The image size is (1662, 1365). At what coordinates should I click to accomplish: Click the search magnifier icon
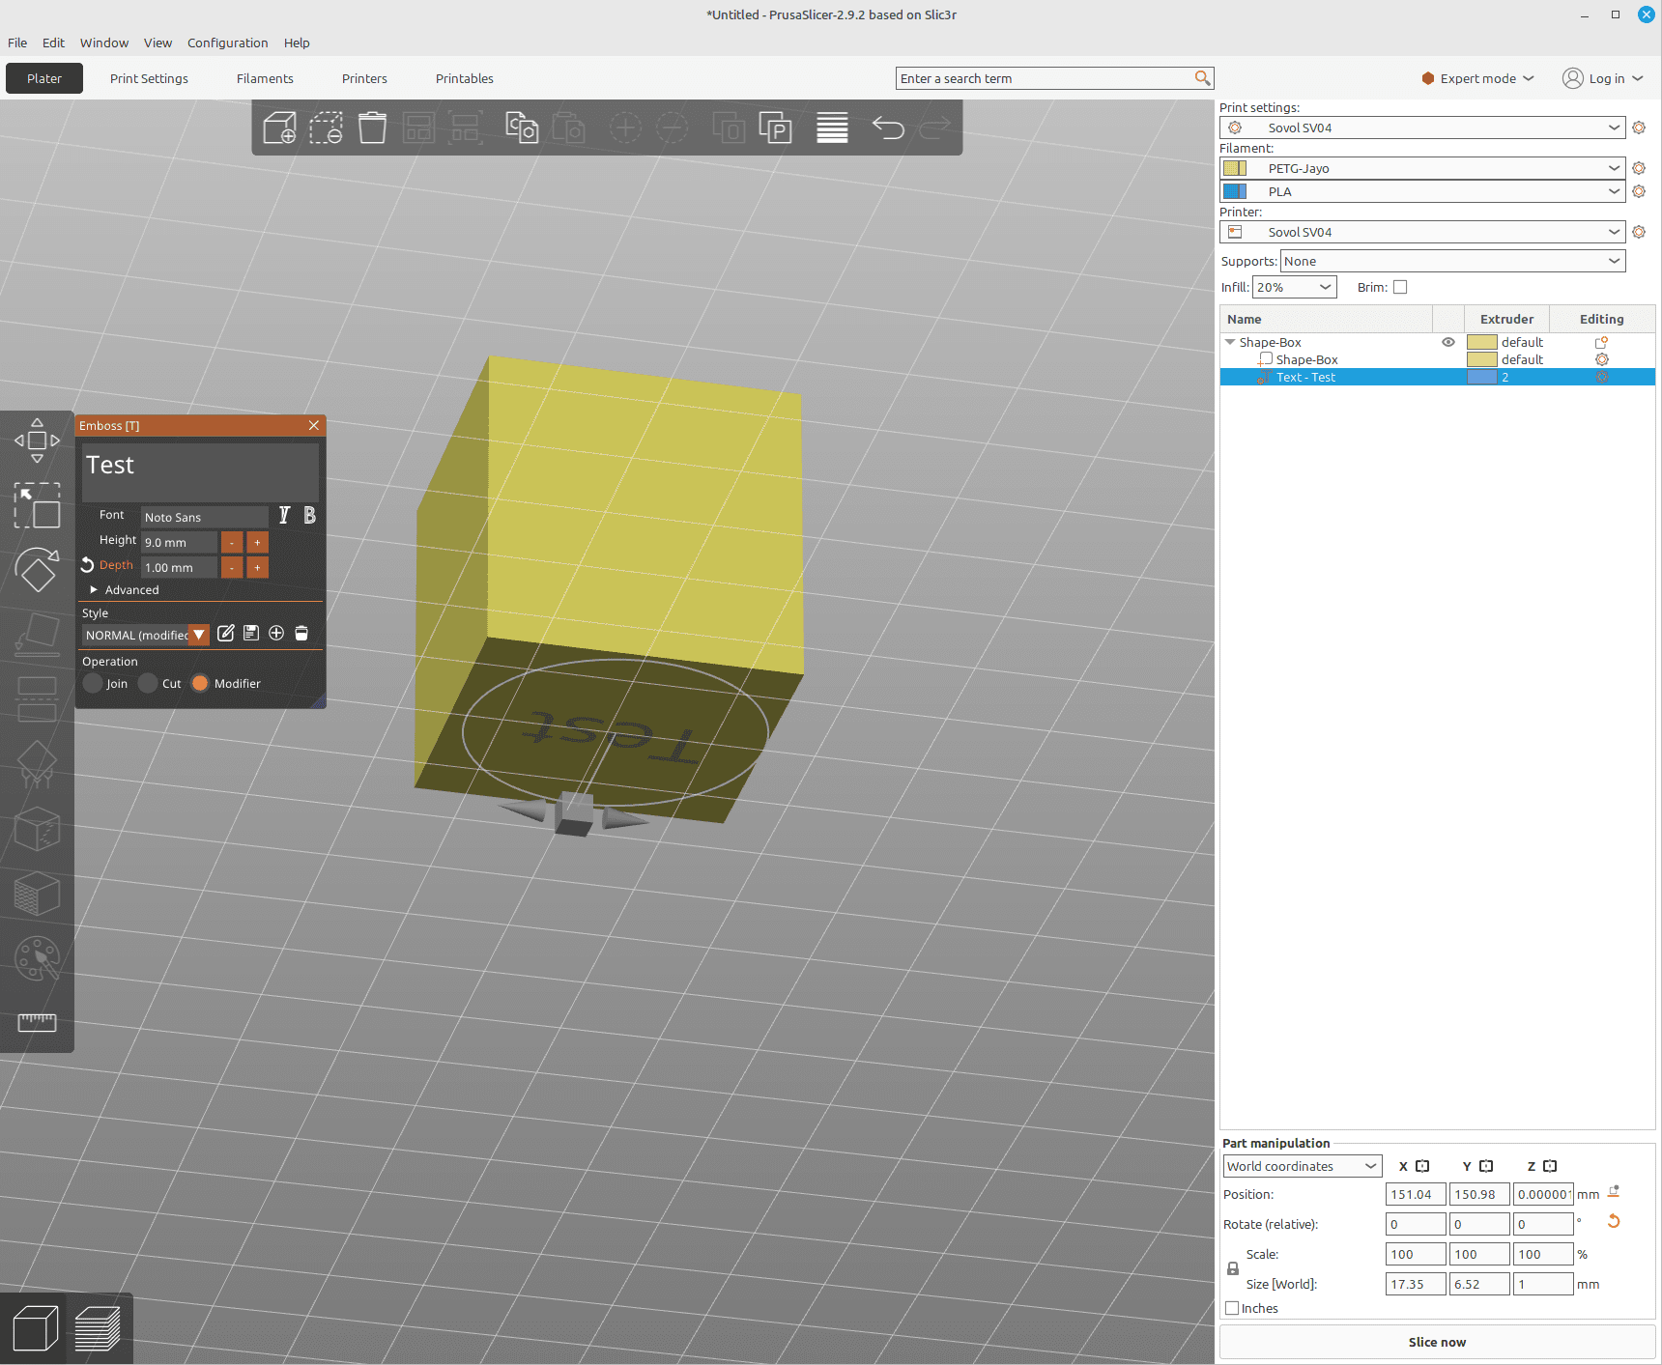pyautogui.click(x=1202, y=78)
